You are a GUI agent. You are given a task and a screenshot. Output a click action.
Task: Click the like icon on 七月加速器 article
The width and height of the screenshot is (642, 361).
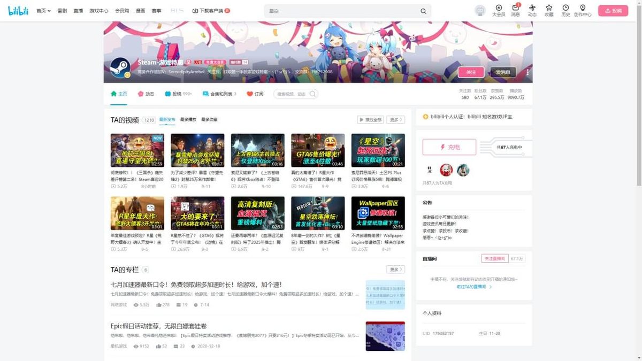pos(159,304)
